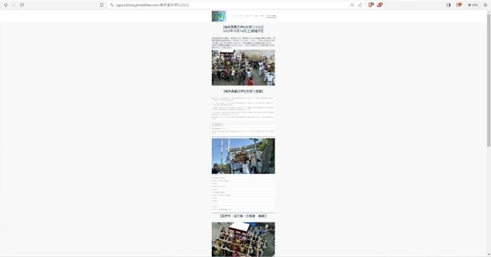The image size is (491, 257).
Task: Open the Brave Shields lion icon
Action: point(371,4)
